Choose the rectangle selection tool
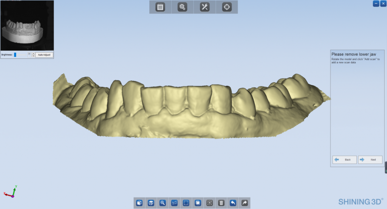The width and height of the screenshot is (387, 209). [x=186, y=203]
